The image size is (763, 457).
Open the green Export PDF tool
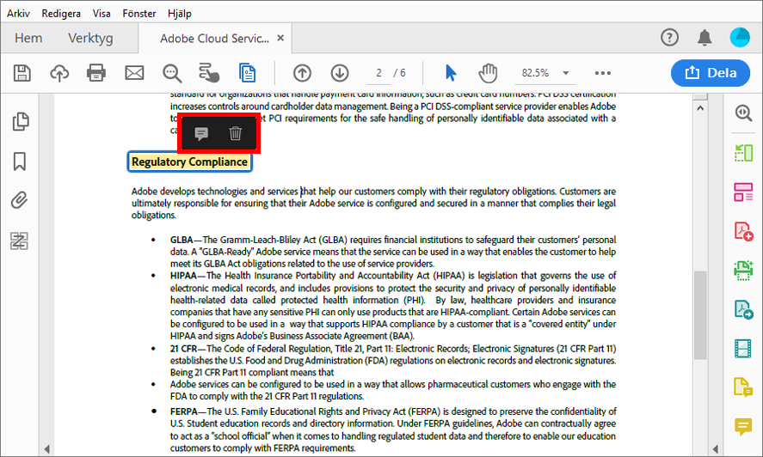pos(743,153)
